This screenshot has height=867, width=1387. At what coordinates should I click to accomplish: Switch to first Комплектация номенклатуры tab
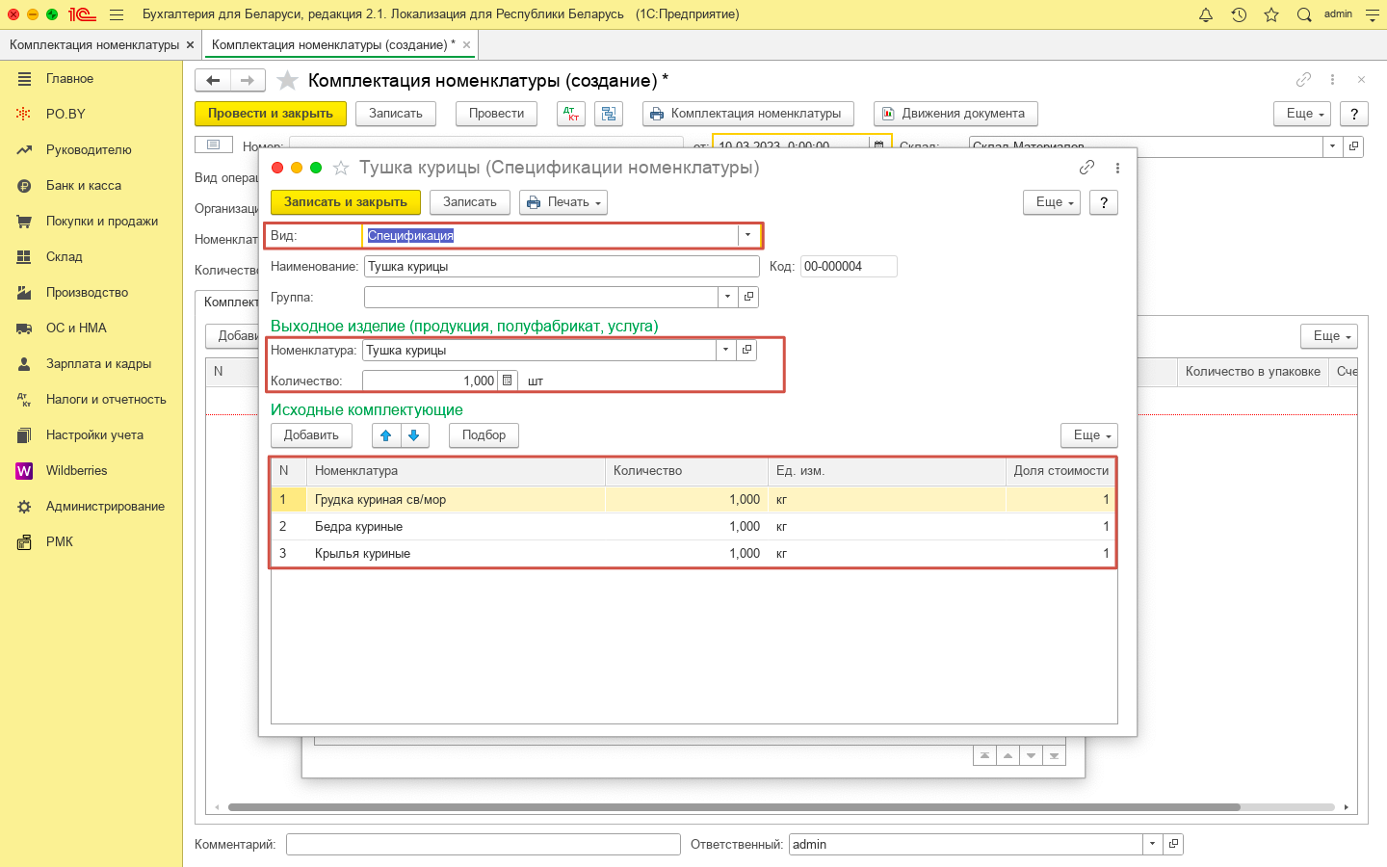coord(93,45)
